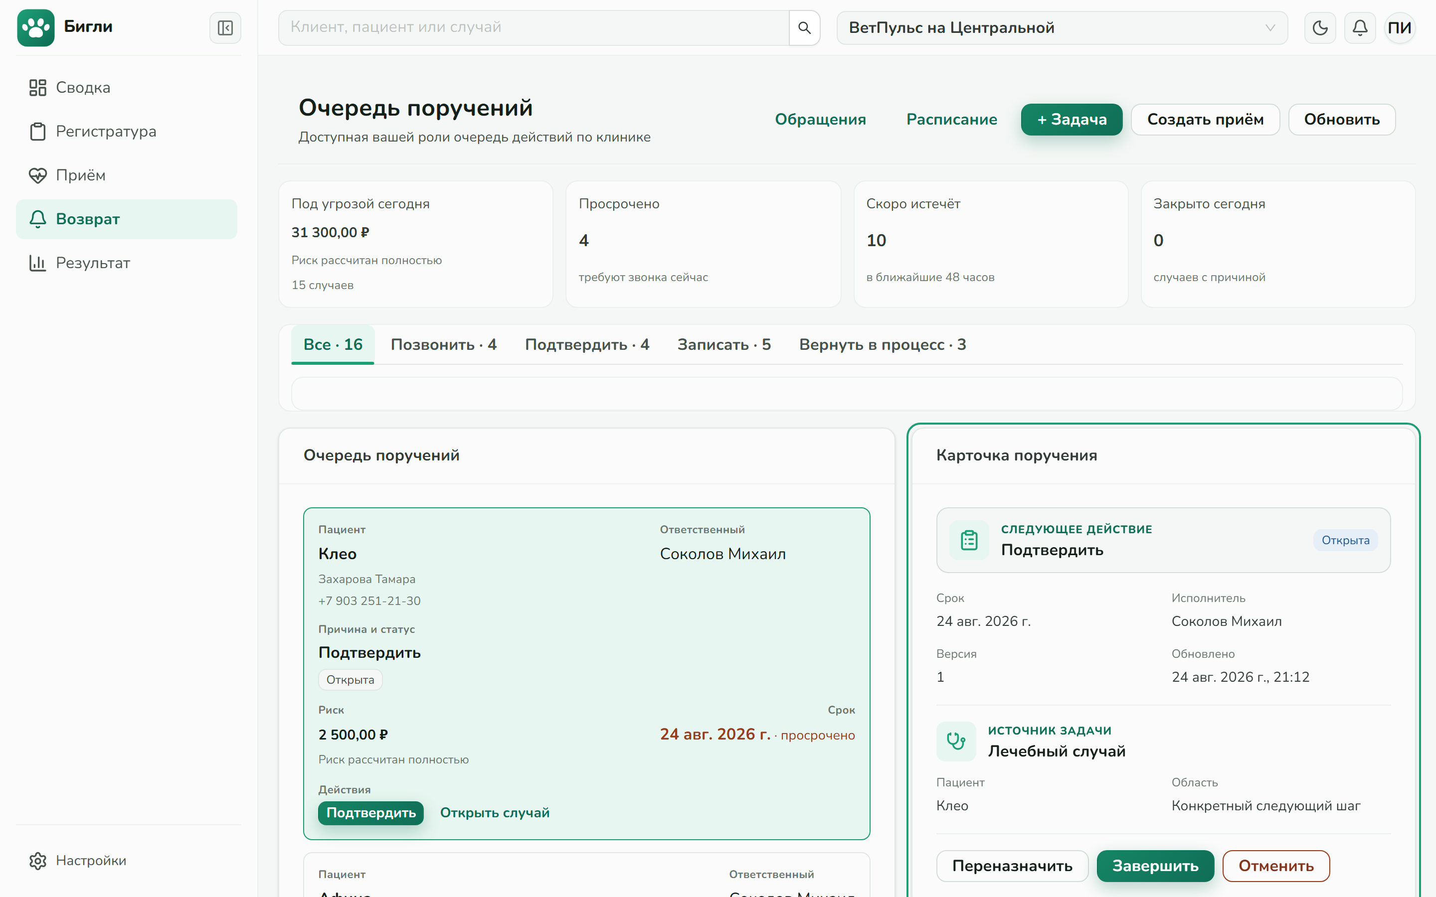
Task: Click Соколов Михаил under Исполнитель
Action: (1227, 621)
